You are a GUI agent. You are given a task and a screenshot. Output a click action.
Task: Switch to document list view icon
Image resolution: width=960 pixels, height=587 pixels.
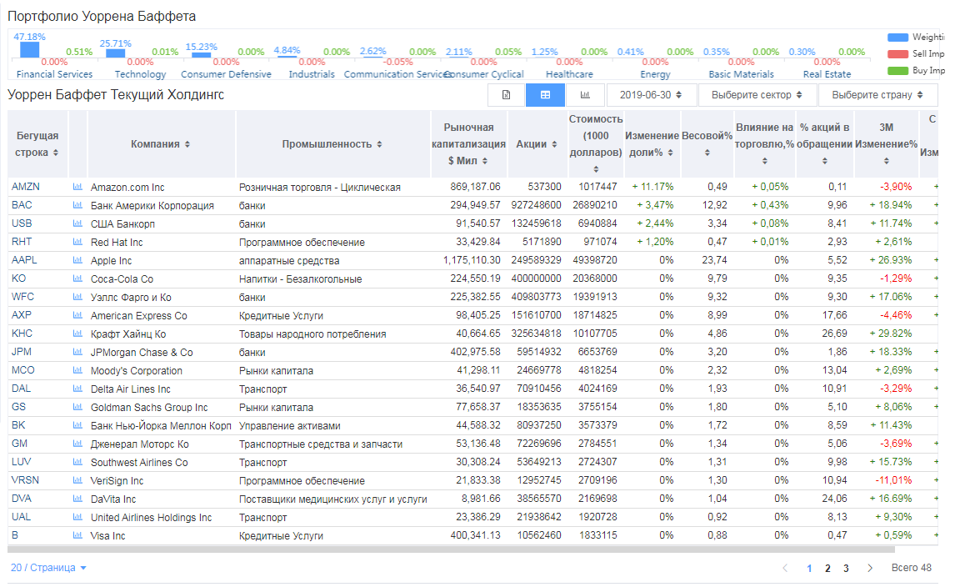507,95
